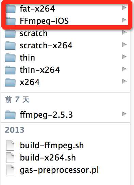Click the build-ffmpeg.sh file name
The image size is (134, 185).
pyautogui.click(x=52, y=146)
